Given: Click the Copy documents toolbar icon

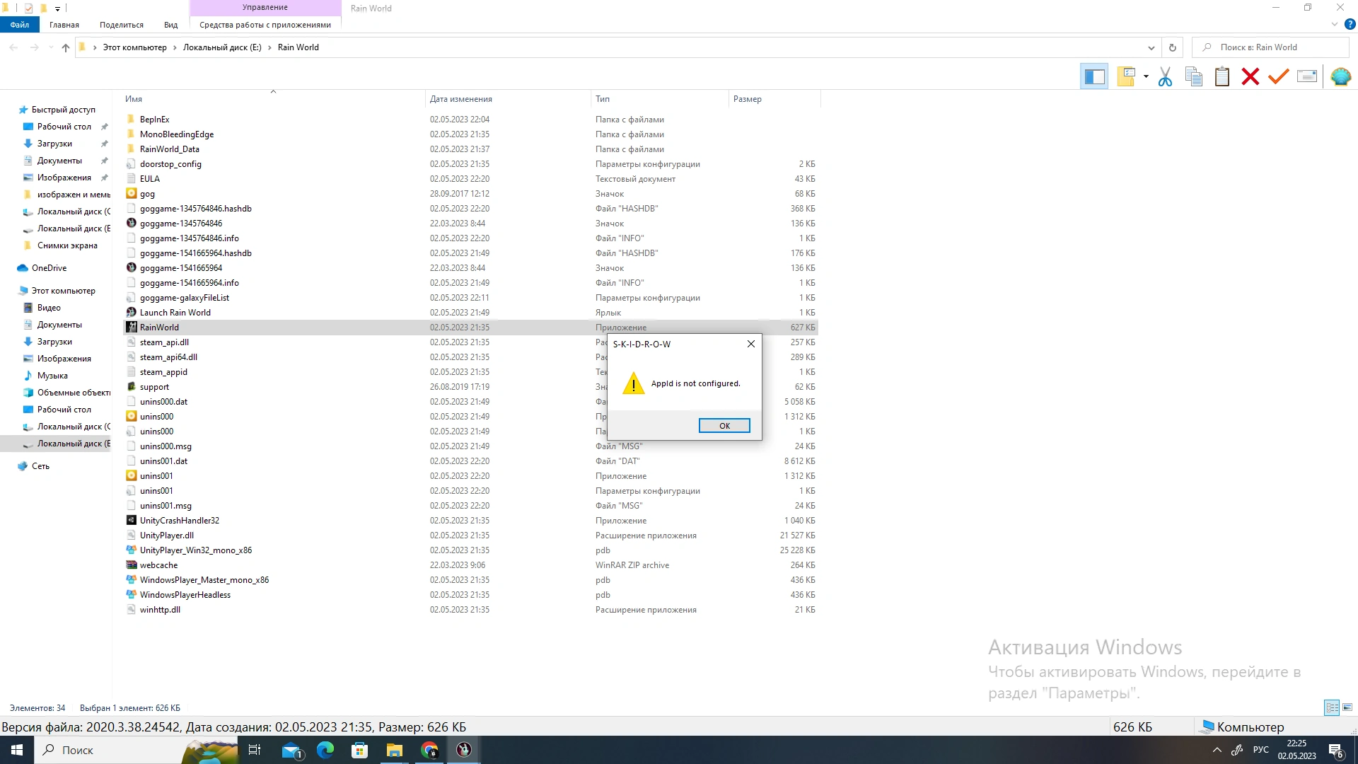Looking at the screenshot, I should (1194, 76).
